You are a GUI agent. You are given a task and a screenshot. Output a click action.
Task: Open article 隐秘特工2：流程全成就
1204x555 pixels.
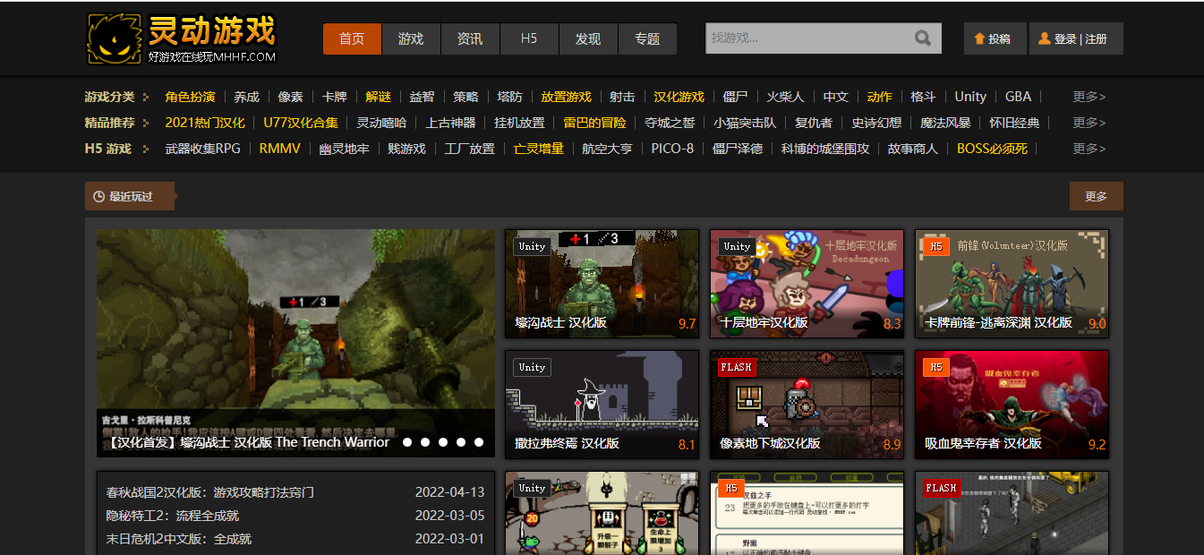pyautogui.click(x=173, y=516)
